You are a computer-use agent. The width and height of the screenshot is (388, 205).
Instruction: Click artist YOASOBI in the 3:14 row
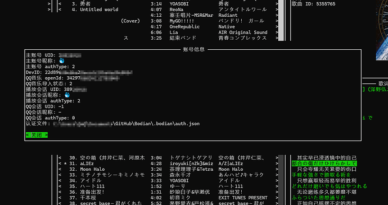tap(179, 4)
